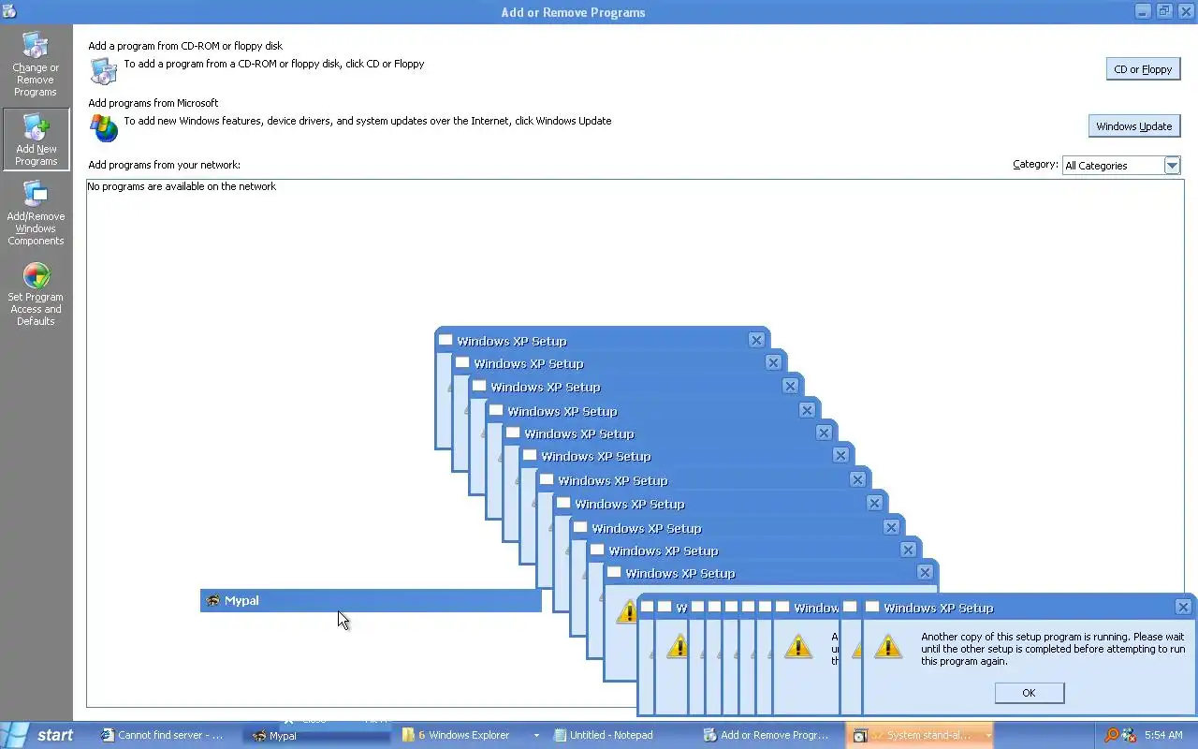
Task: Click the Mypal icon in floating title bar
Action: [212, 600]
